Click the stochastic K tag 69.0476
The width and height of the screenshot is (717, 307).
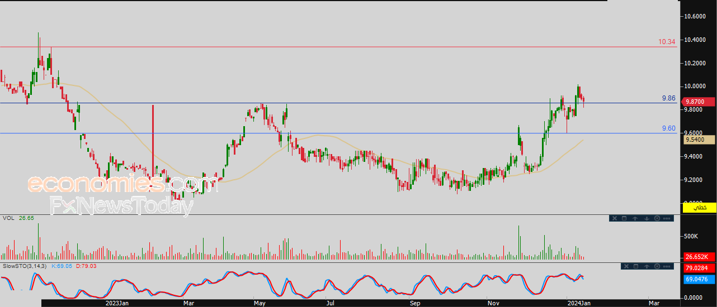pos(699,278)
